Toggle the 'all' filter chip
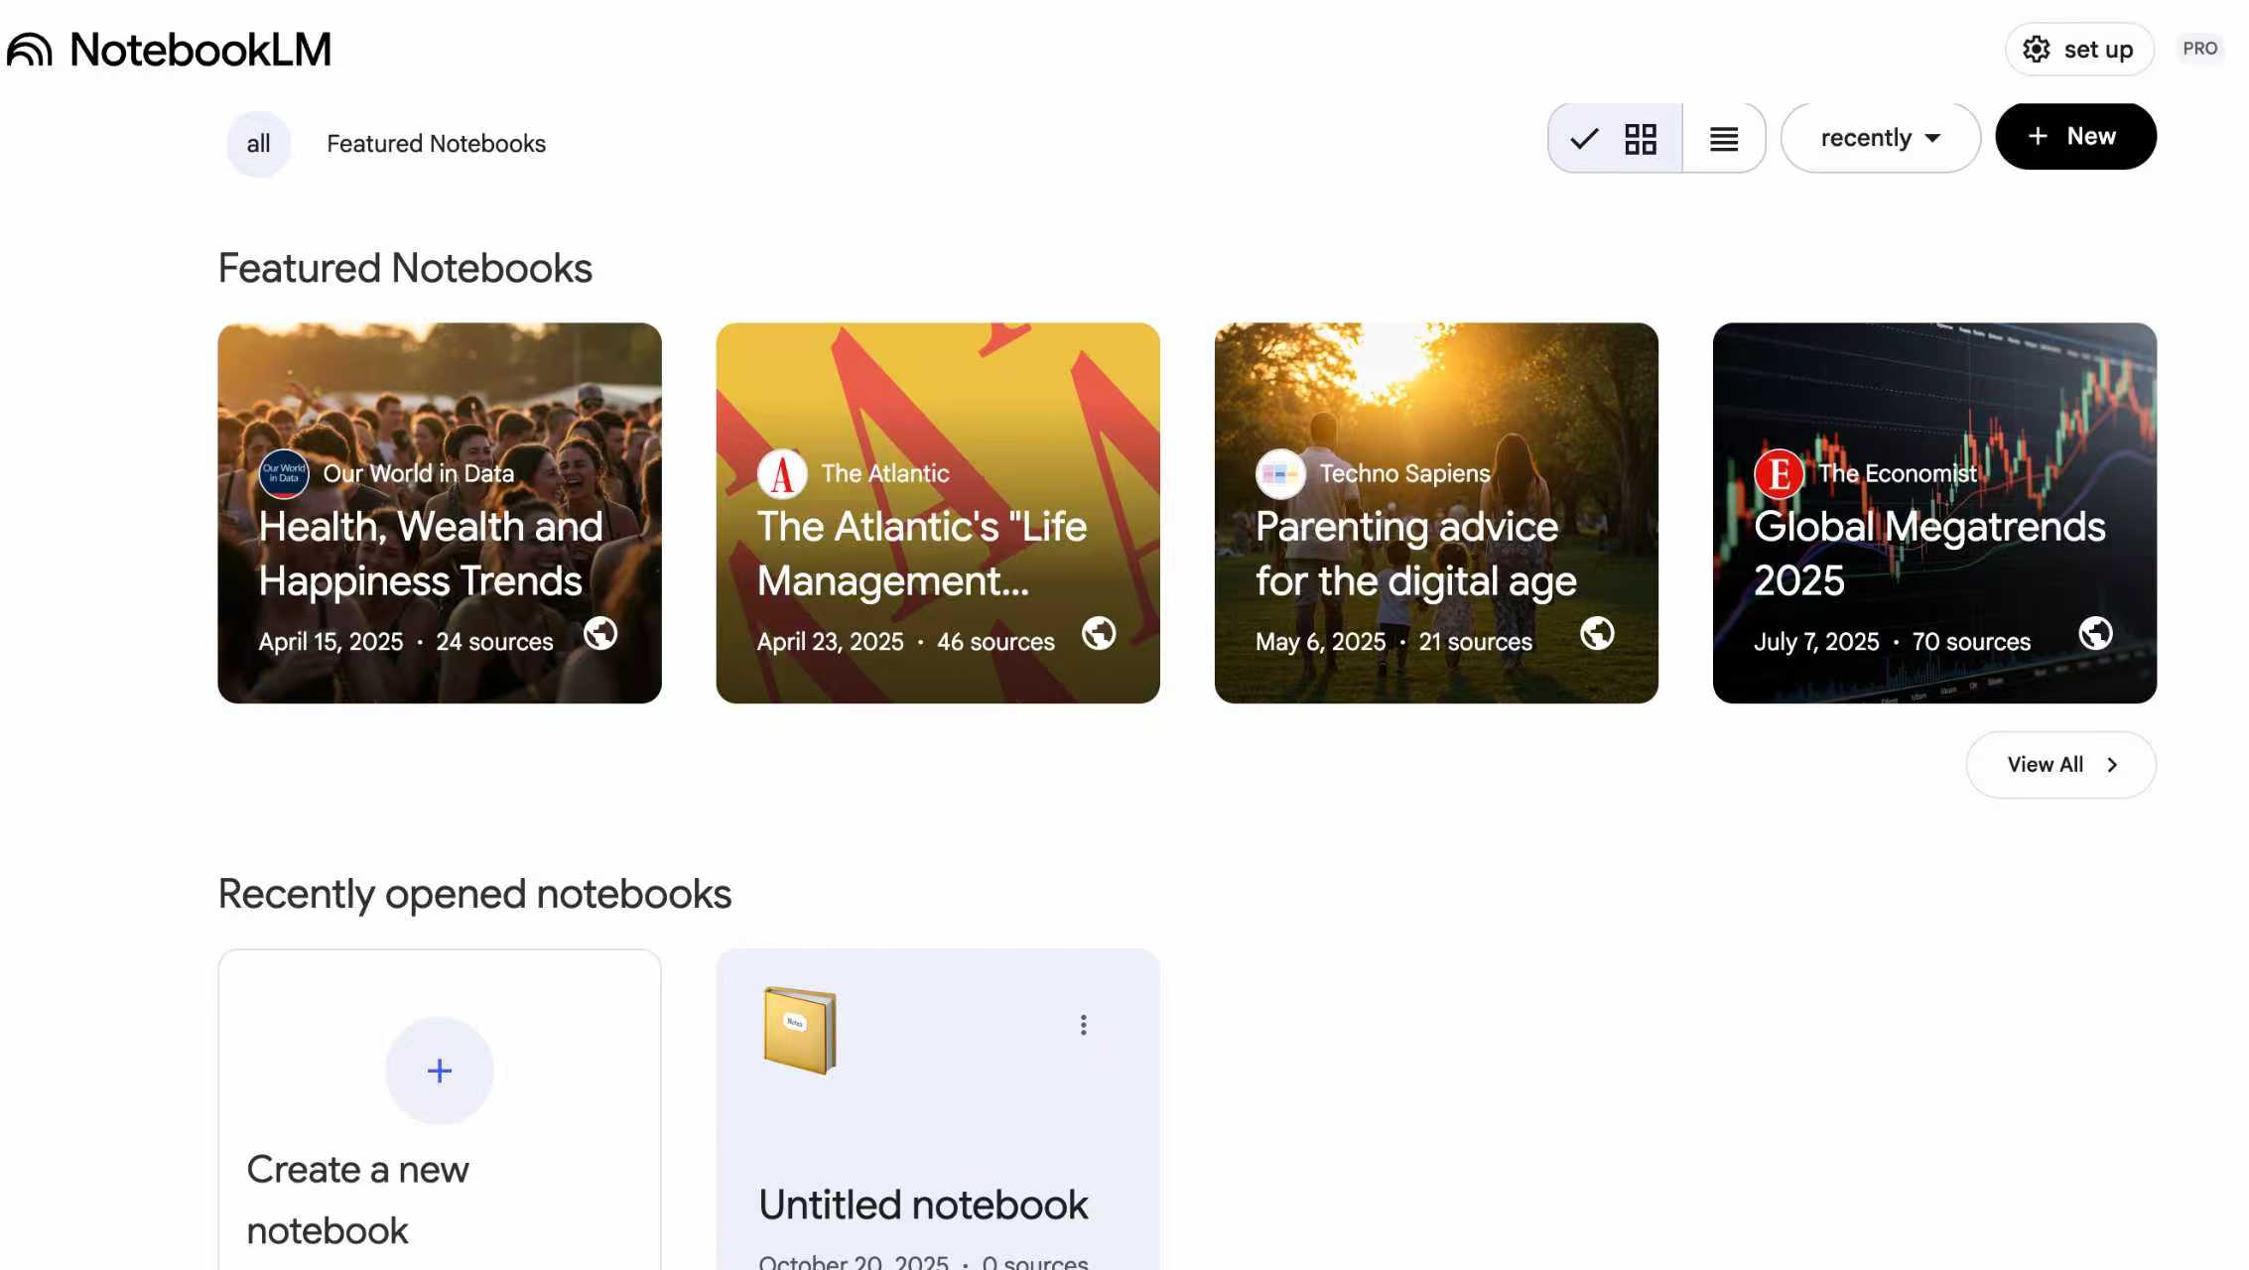 click(257, 143)
